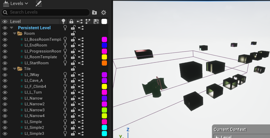
Task: Toggle visibility of LI_Simple2 level
Action: point(5,128)
